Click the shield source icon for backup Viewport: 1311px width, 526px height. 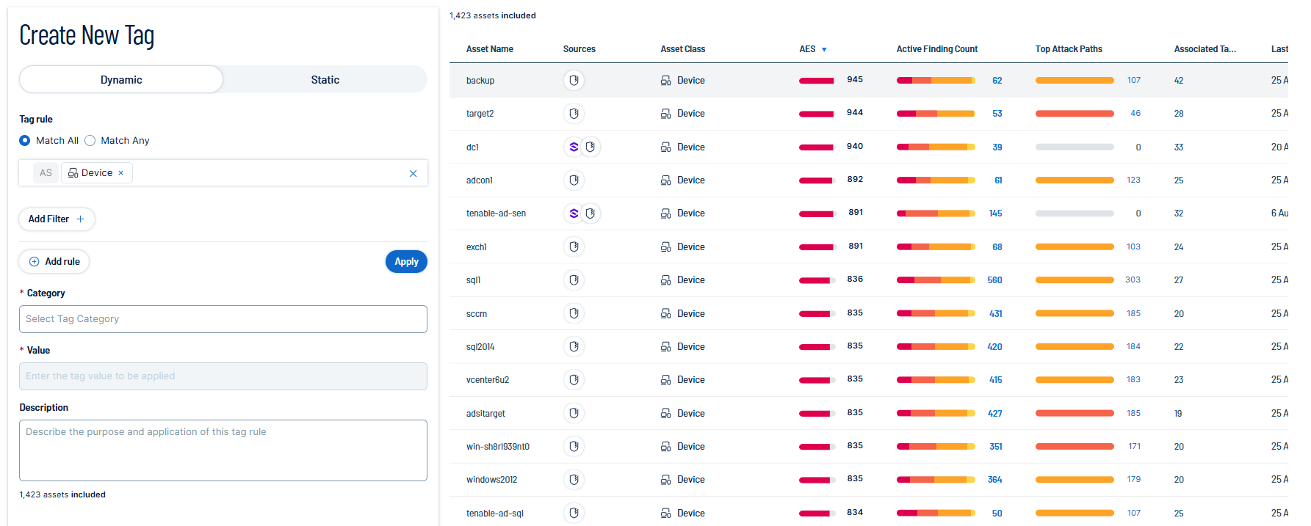[574, 80]
